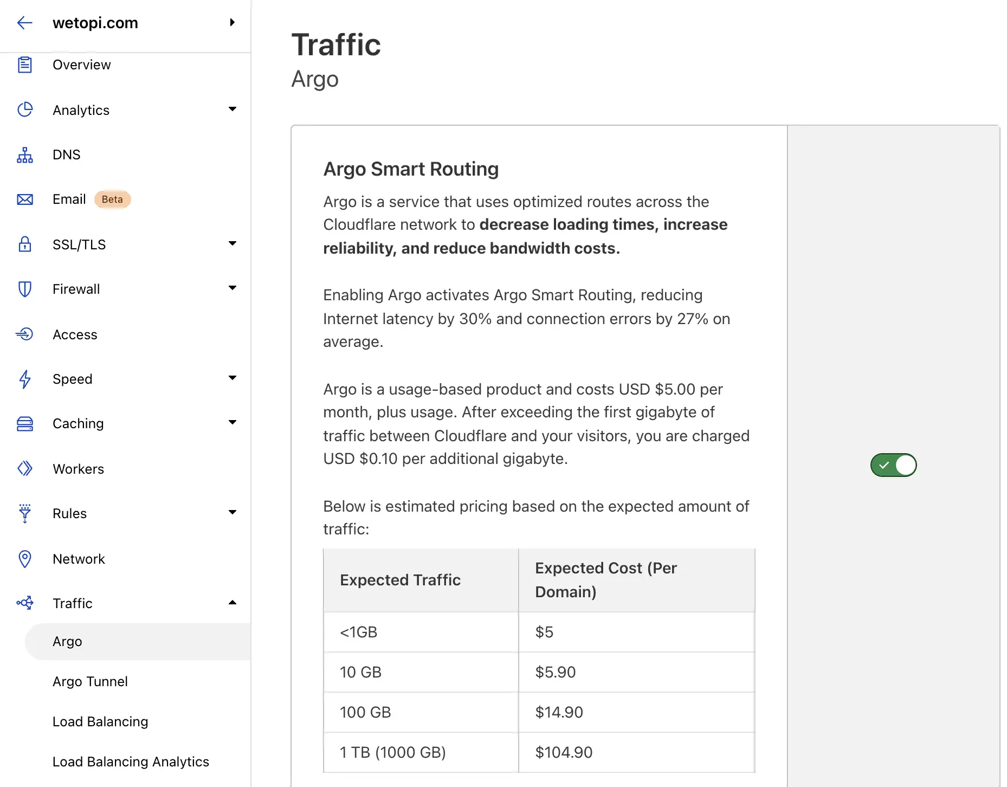Select the wetopi.com domain name
The height and width of the screenshot is (787, 1007).
95,23
